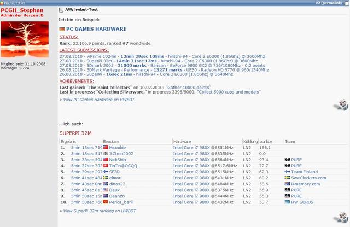
Task: Click the Australian flag next to Deanzo
Action: tap(106, 195)
